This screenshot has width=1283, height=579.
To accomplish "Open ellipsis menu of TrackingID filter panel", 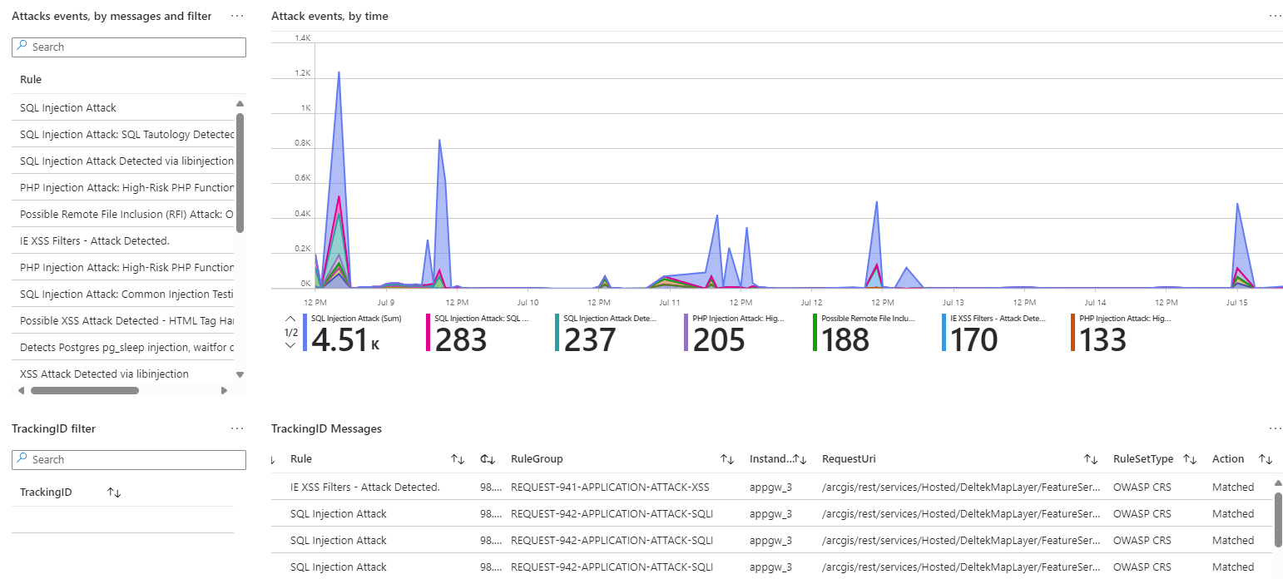I will pyautogui.click(x=237, y=428).
